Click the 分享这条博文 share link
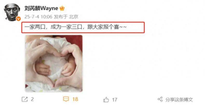 [x=179, y=100]
